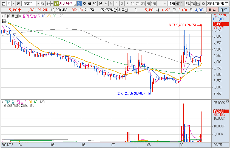The image size is (230, 148).
Task: Switch to the 월 monthly period
Action: [89, 4]
